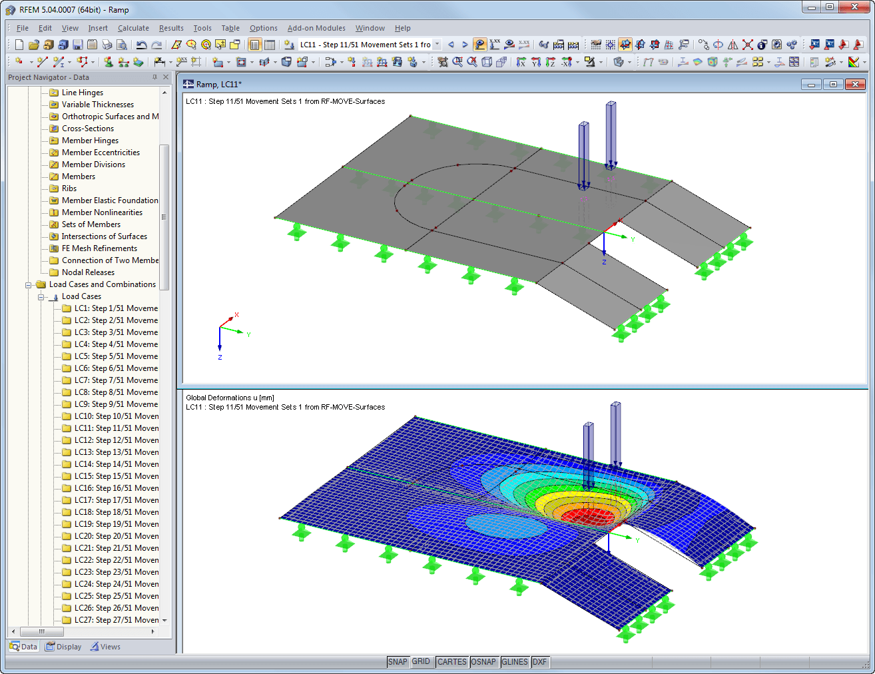Enable OSNAP in the status bar
The width and height of the screenshot is (875, 674).
(483, 661)
